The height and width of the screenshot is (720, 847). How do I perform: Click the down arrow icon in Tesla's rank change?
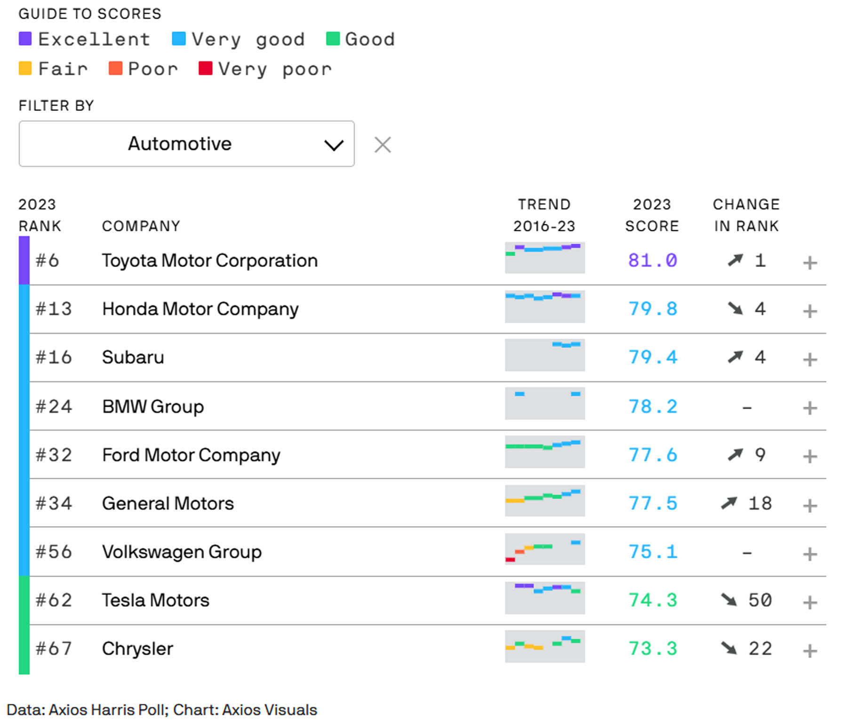(x=729, y=600)
